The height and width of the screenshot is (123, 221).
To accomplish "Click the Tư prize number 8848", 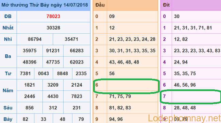I will 63,73.
